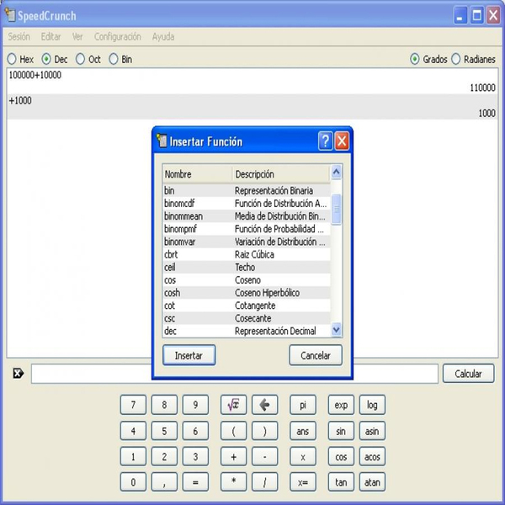Click the acos keypad button

point(372,456)
